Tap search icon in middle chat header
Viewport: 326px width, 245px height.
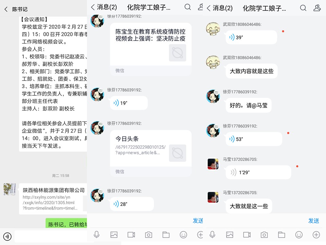[187, 7]
